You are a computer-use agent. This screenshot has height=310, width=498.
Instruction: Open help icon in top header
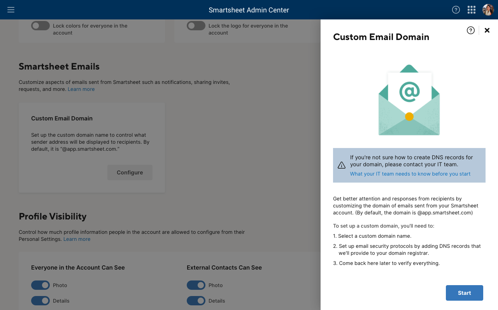[x=456, y=10]
